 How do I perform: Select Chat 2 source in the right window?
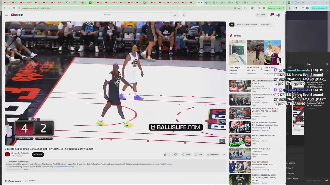pos(290,168)
